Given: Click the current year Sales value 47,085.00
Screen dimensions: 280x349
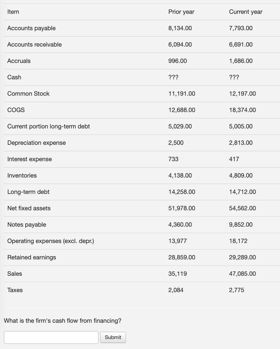Looking at the screenshot, I should point(243,274).
